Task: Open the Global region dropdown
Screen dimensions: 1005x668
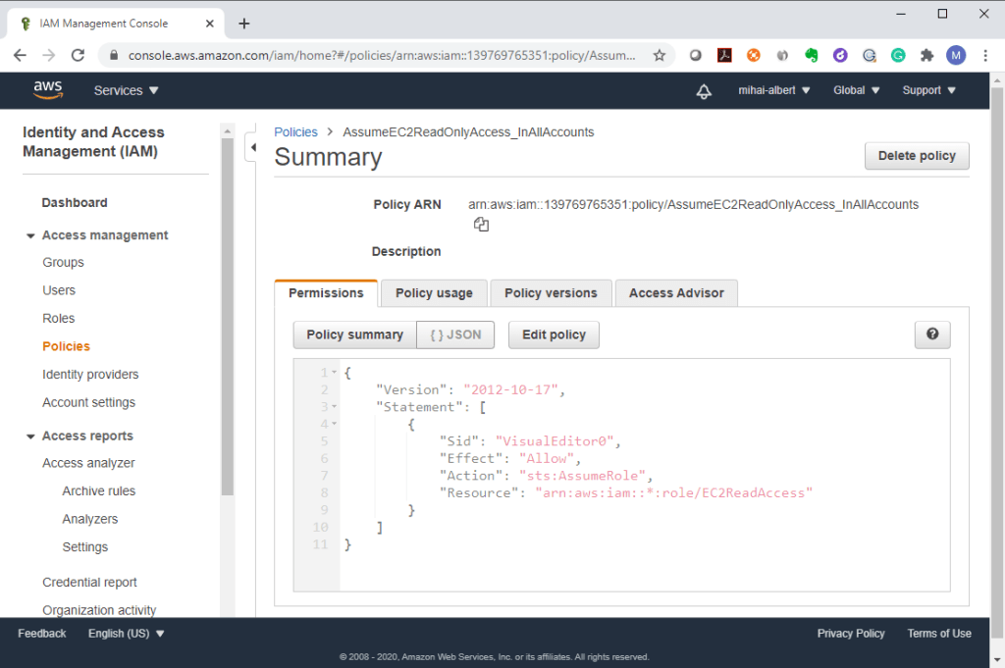Action: tap(856, 90)
